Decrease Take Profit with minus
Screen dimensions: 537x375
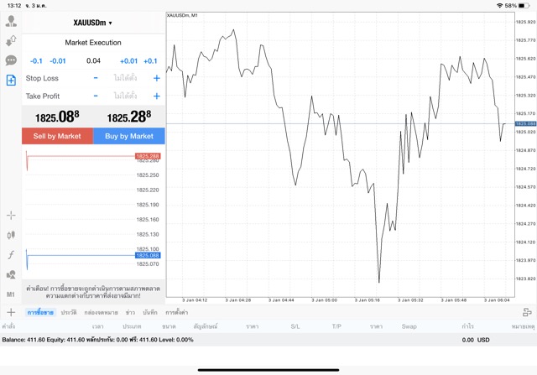click(x=96, y=96)
